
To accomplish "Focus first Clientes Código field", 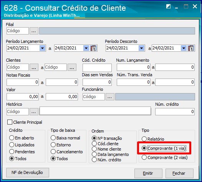I will click(x=18, y=67).
